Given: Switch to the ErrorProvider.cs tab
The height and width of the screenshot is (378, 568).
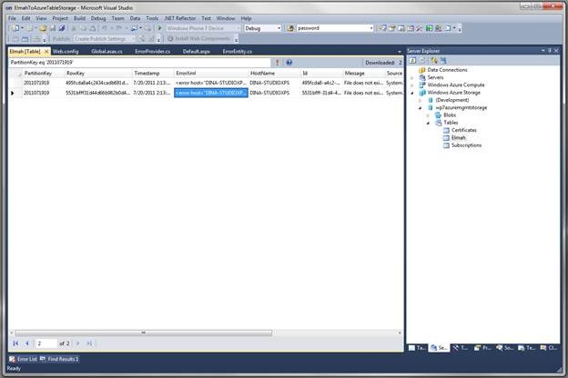Looking at the screenshot, I should click(x=153, y=52).
